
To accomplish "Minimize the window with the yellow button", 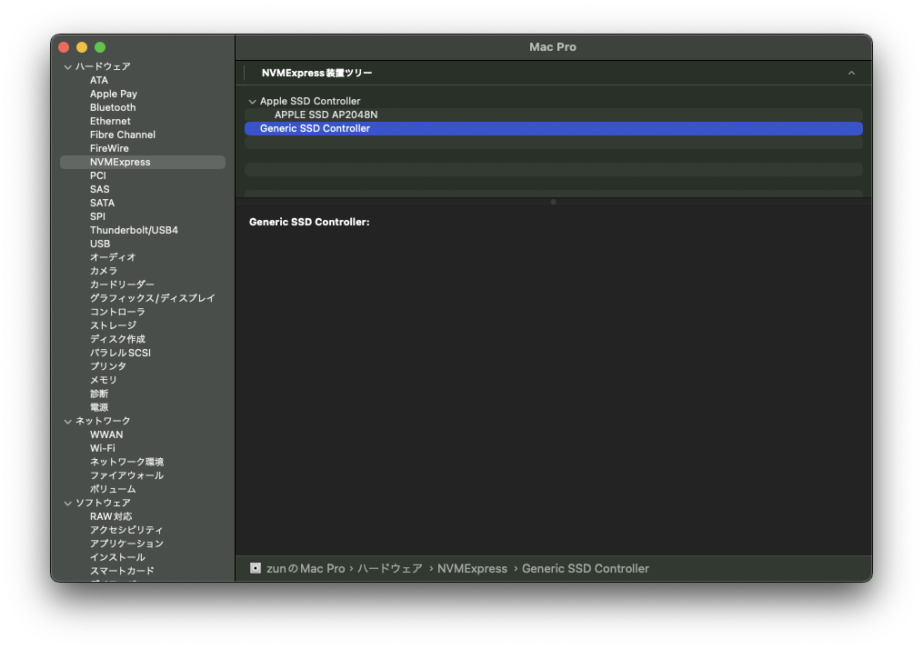I will 82,47.
